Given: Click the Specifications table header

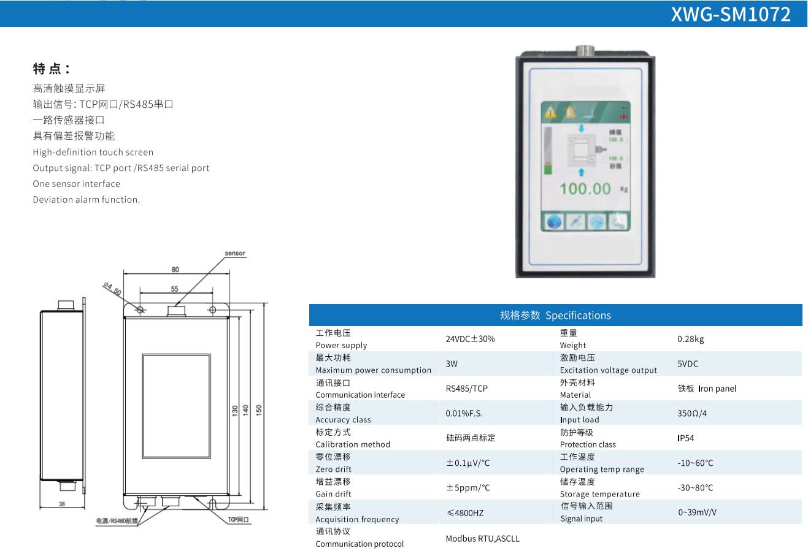Looking at the screenshot, I should [x=555, y=315].
